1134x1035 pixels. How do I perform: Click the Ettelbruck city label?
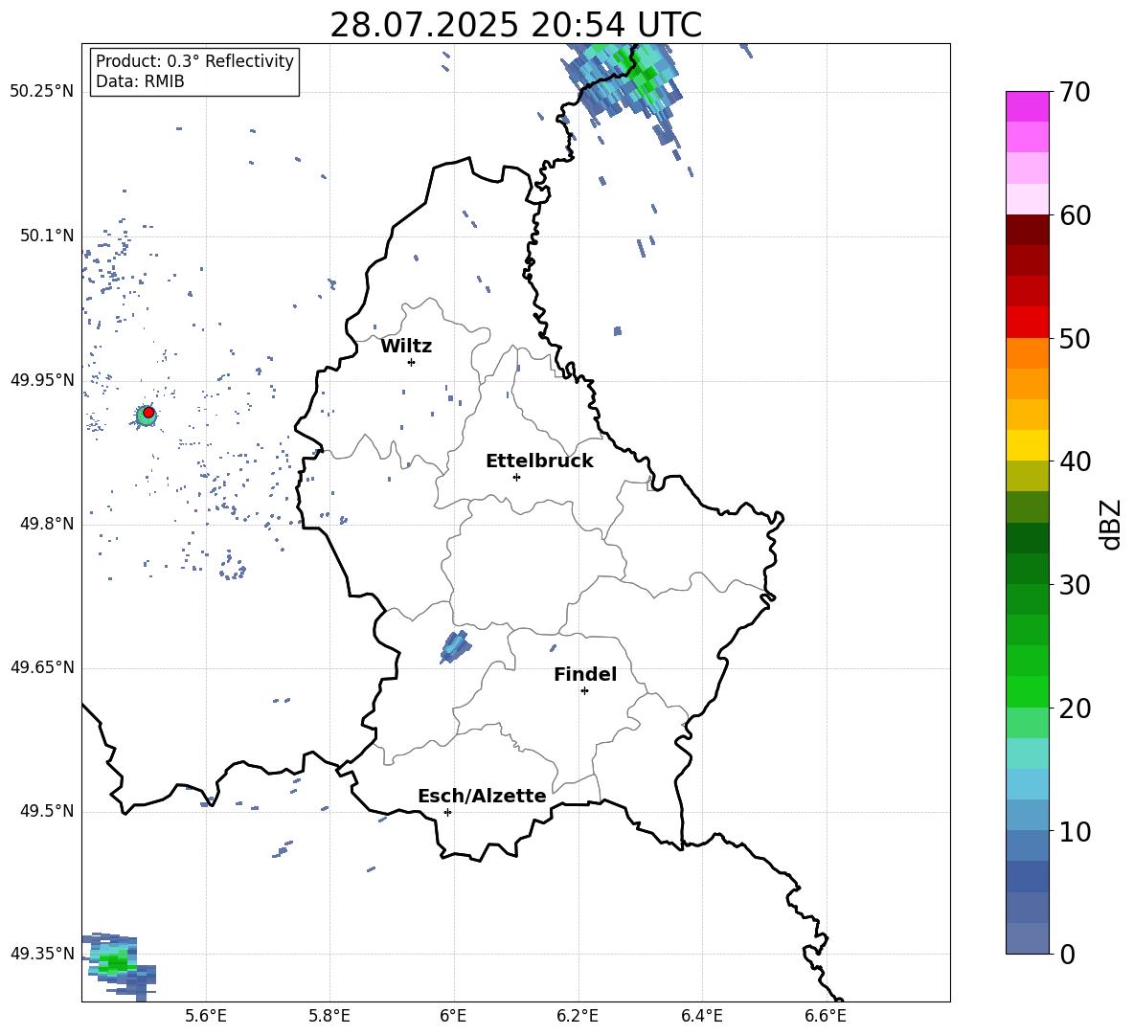[539, 461]
